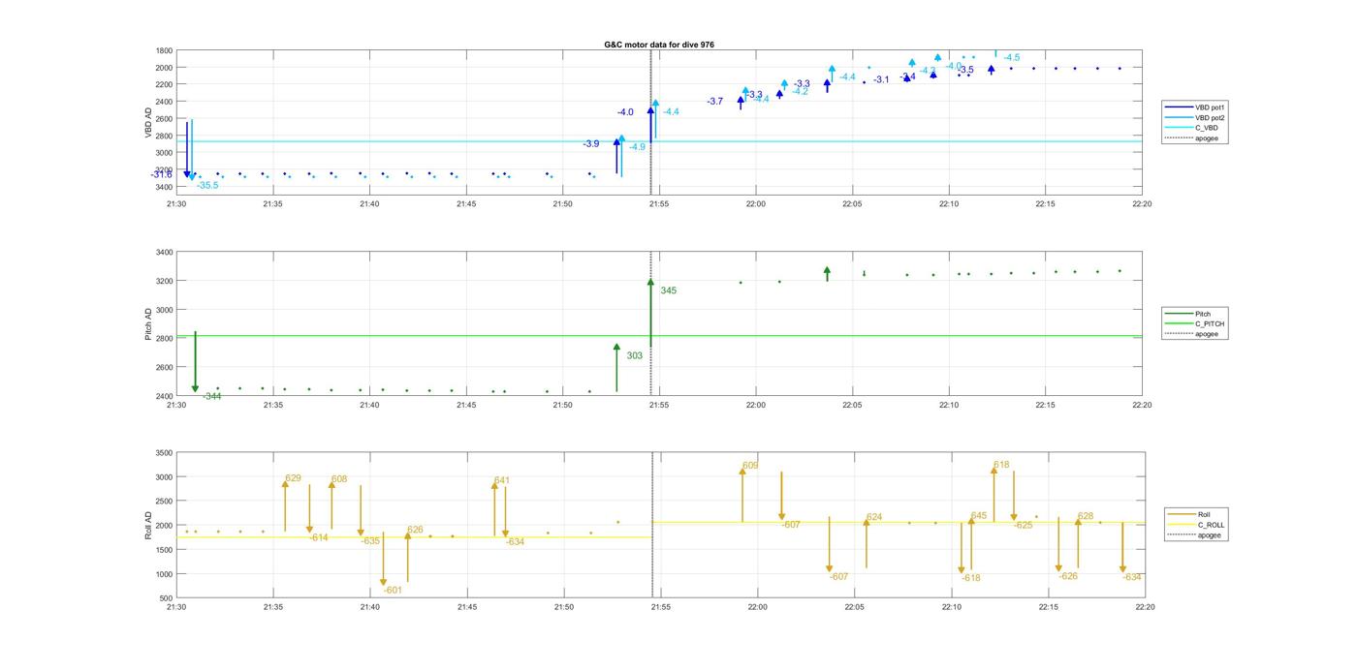Click the "-3.9" VBD data label
This screenshot has width=1357, height=671.
pos(590,143)
